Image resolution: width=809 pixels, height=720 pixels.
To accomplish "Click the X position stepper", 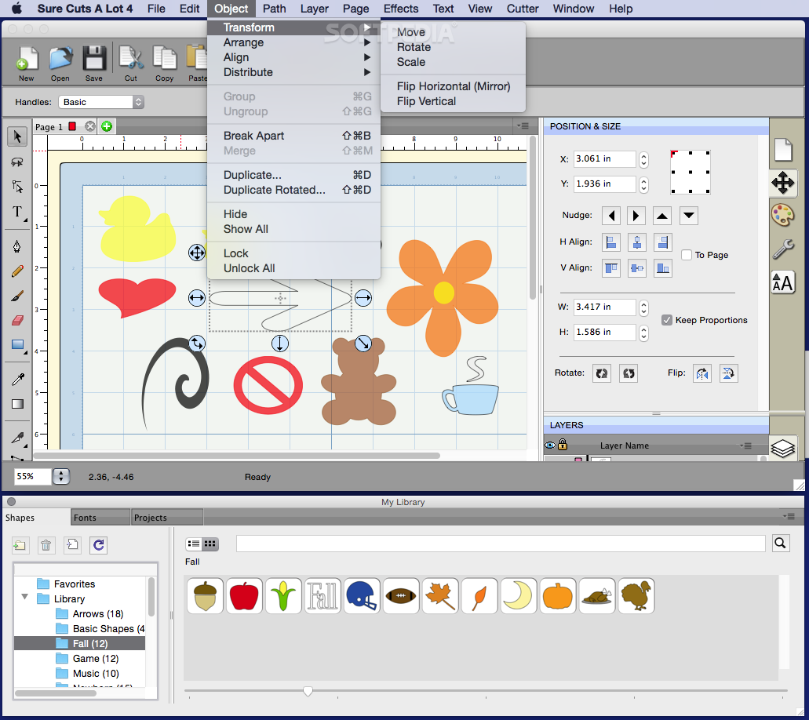I will pos(643,159).
